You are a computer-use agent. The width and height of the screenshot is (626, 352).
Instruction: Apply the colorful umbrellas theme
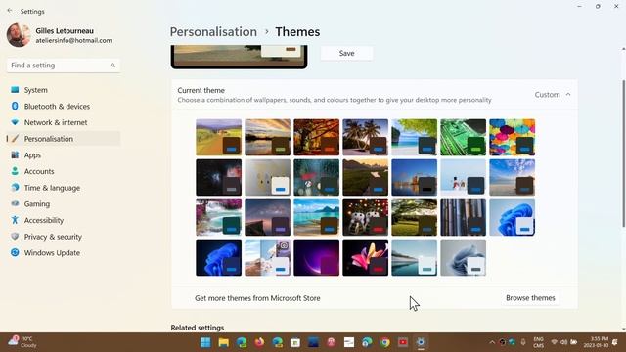click(512, 137)
